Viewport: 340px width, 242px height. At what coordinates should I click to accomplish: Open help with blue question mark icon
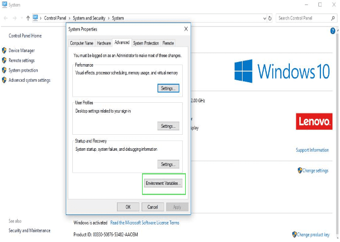tap(332, 31)
